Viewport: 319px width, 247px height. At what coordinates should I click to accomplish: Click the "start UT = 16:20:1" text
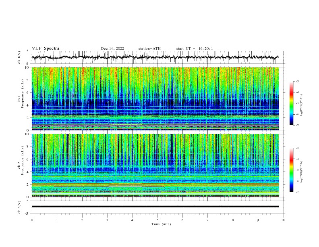coord(195,48)
